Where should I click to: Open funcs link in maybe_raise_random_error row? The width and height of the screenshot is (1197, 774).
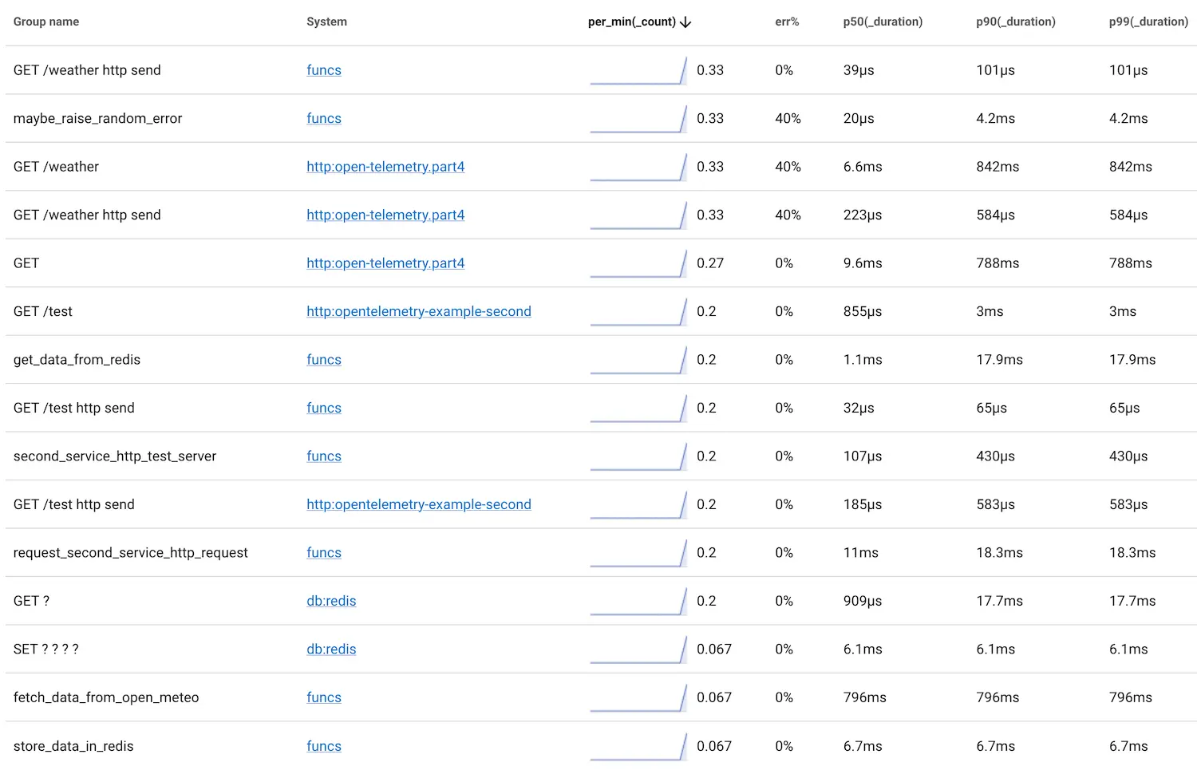(323, 118)
